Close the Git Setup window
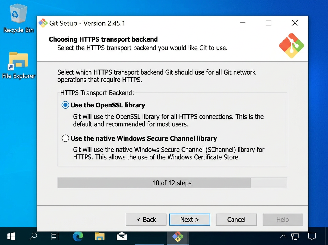 [295, 23]
